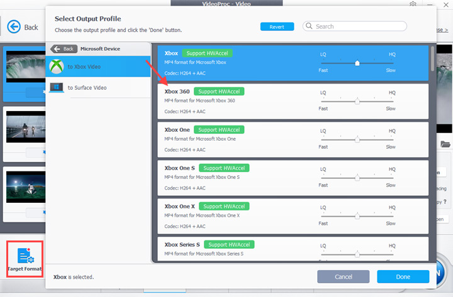The height and width of the screenshot is (297, 453).
Task: Select the Xbox 360 profile
Action: pos(293,101)
